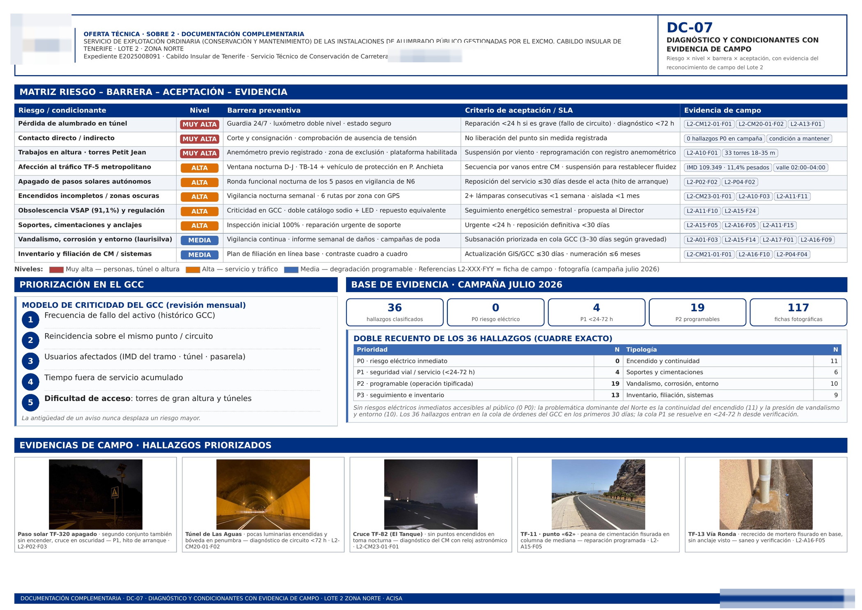Click the MODELO DE CRITICIDAD DEL GCC heading

(x=134, y=305)
